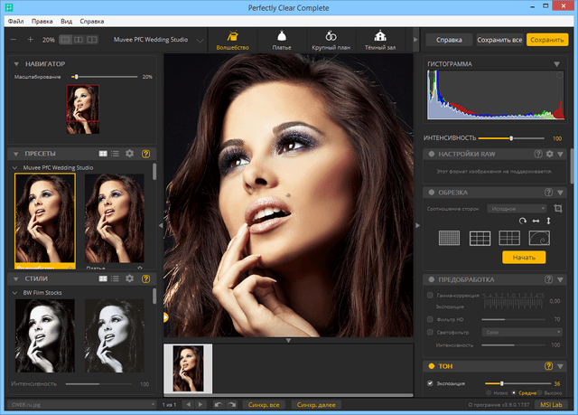Open the Соотношение сторон dropdown

click(x=517, y=209)
